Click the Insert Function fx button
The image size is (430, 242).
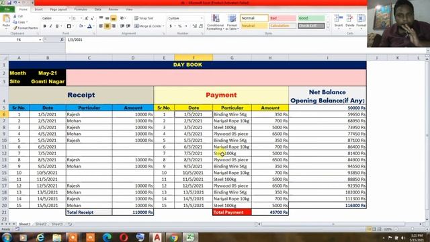coord(62,40)
